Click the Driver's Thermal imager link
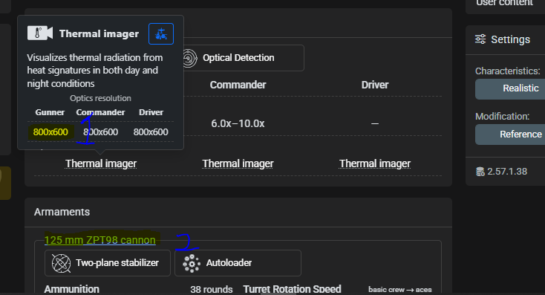The width and height of the screenshot is (545, 295). [x=375, y=163]
